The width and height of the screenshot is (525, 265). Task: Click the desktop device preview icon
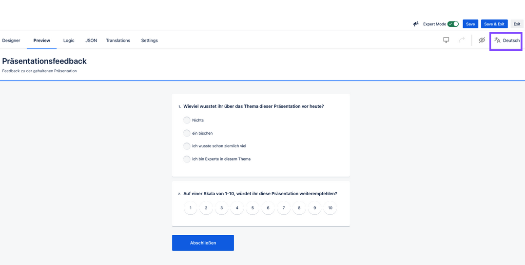click(446, 40)
